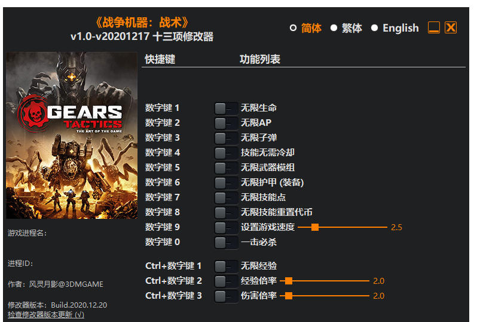Toggle 技能无需冷却 switch
The image size is (477, 322).
coord(226,153)
